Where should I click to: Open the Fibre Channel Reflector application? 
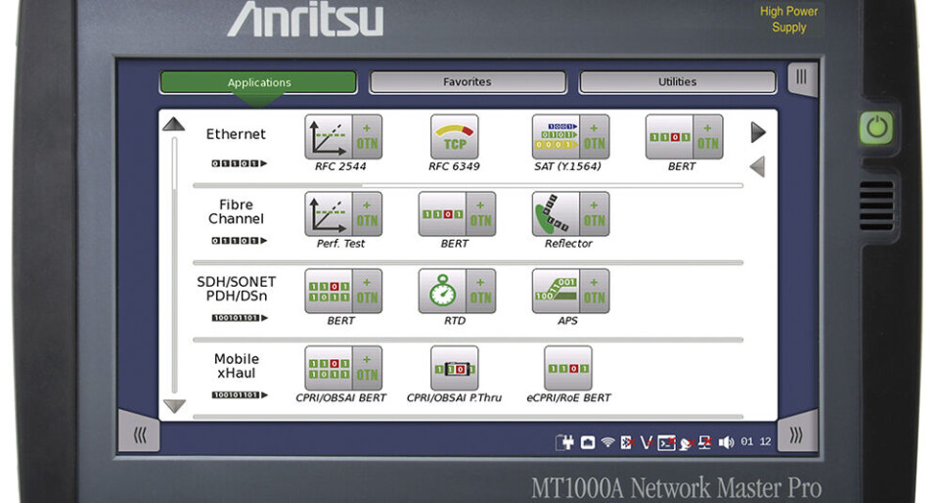click(556, 213)
